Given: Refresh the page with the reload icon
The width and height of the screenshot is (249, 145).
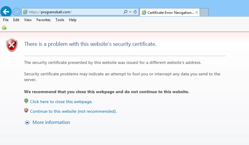Looking at the screenshot, I should 135,12.
